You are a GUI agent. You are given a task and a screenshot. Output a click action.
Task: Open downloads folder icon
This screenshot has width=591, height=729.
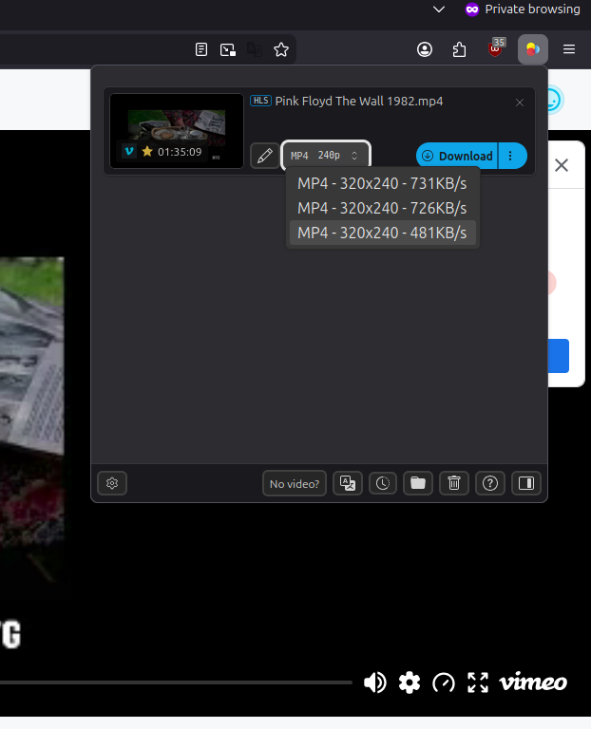tap(418, 483)
